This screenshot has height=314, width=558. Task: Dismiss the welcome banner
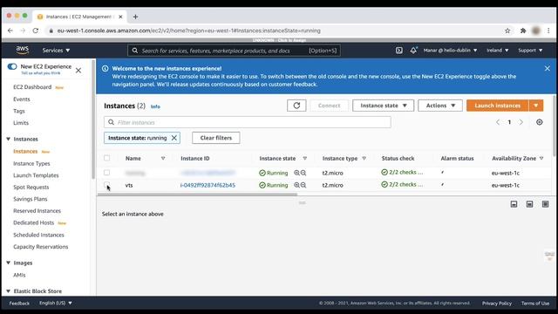(x=547, y=68)
